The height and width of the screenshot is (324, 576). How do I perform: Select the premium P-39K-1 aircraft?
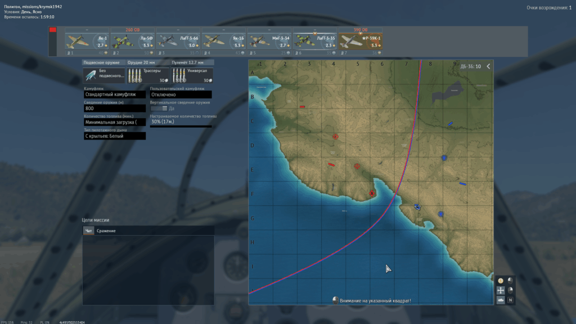pos(360,41)
